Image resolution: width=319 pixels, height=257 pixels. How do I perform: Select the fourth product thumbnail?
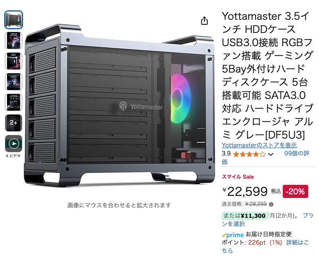click(14, 82)
